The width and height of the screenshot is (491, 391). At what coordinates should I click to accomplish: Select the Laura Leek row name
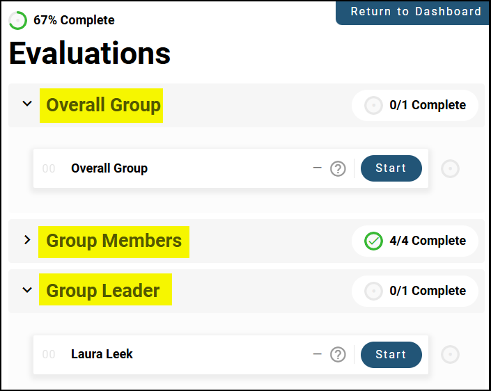[102, 354]
